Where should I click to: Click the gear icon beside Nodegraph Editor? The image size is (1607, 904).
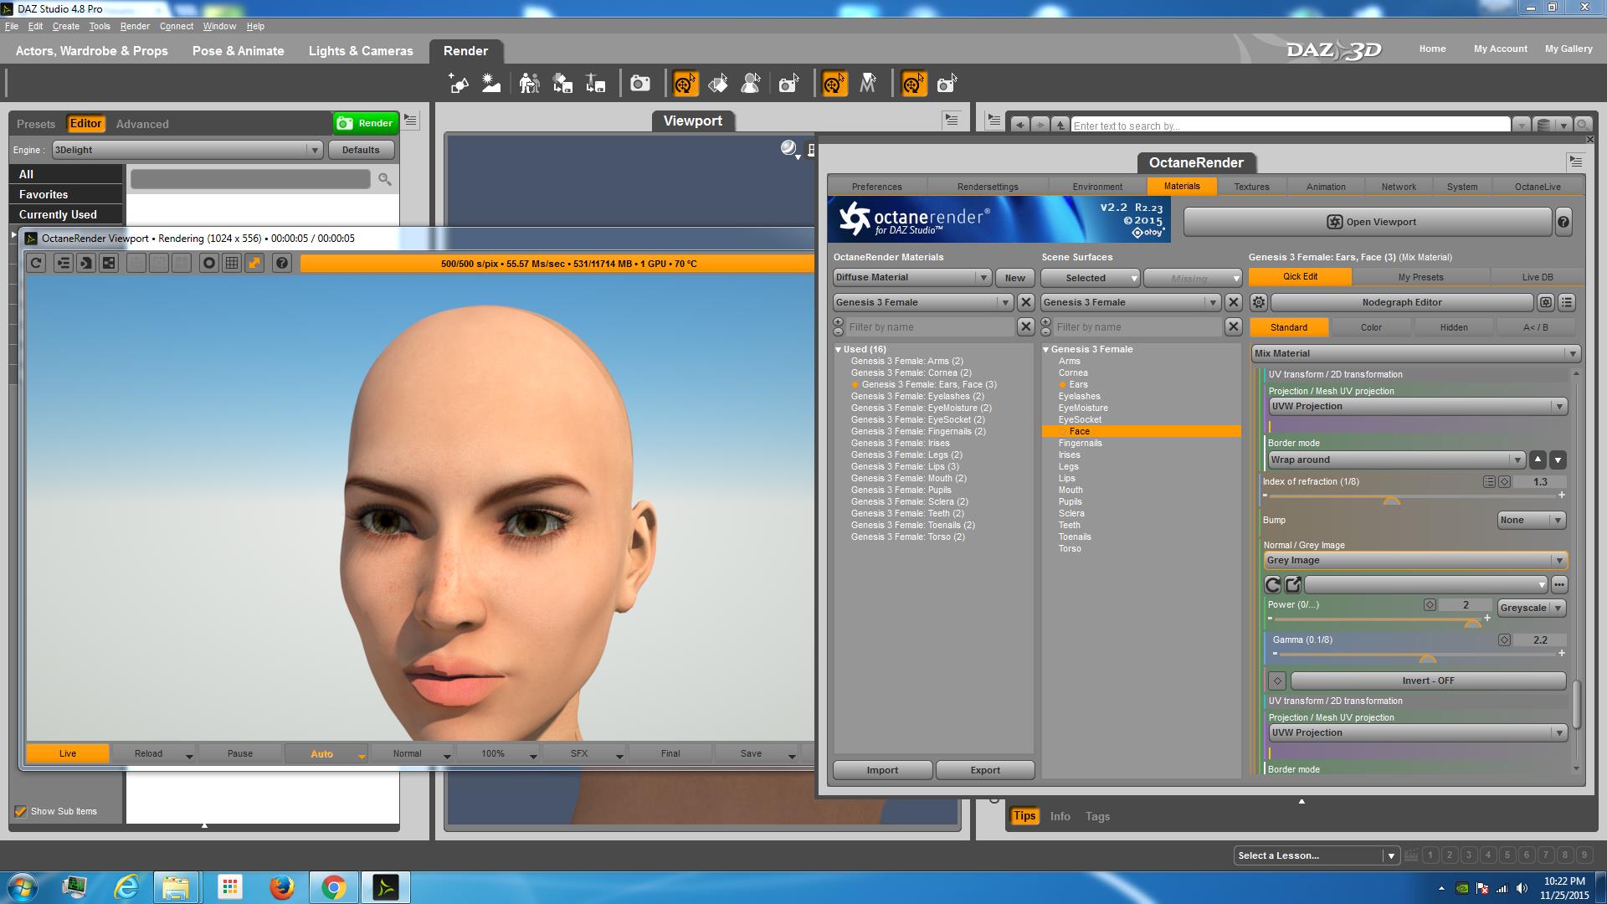coord(1258,302)
